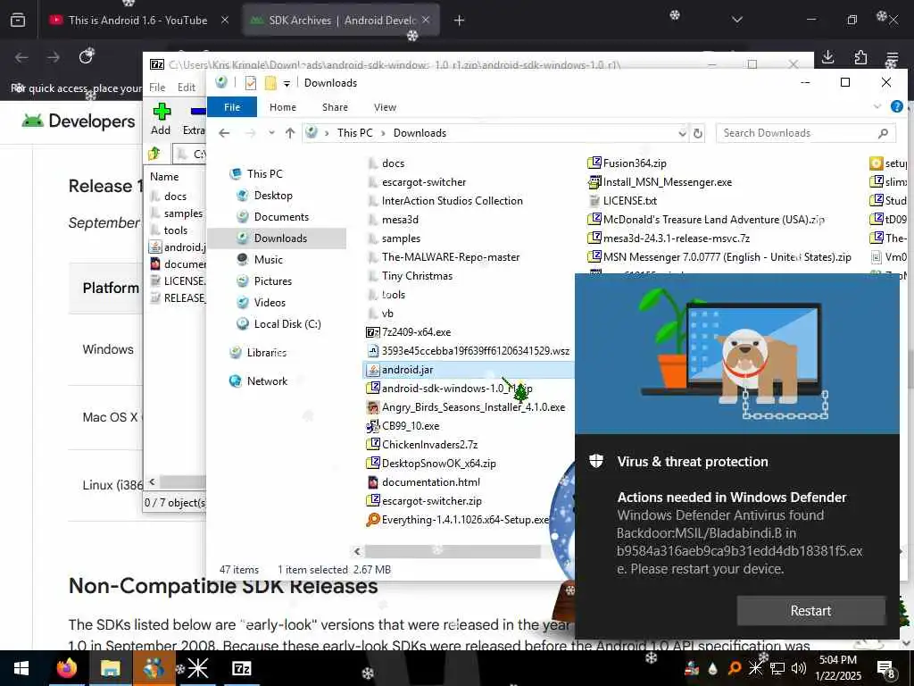Screen dimensions: 914x686
Task: Close the SDK Archives browser tab
Action: (426, 20)
